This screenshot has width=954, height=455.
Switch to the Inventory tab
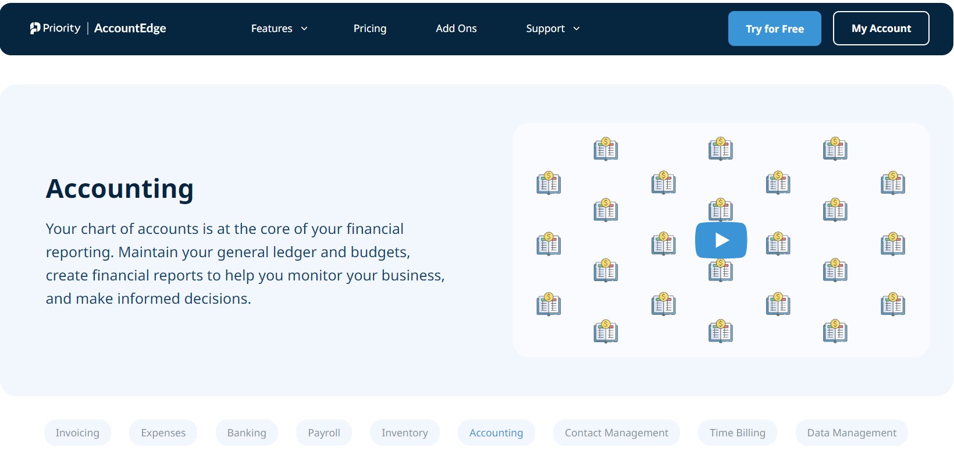pos(405,433)
